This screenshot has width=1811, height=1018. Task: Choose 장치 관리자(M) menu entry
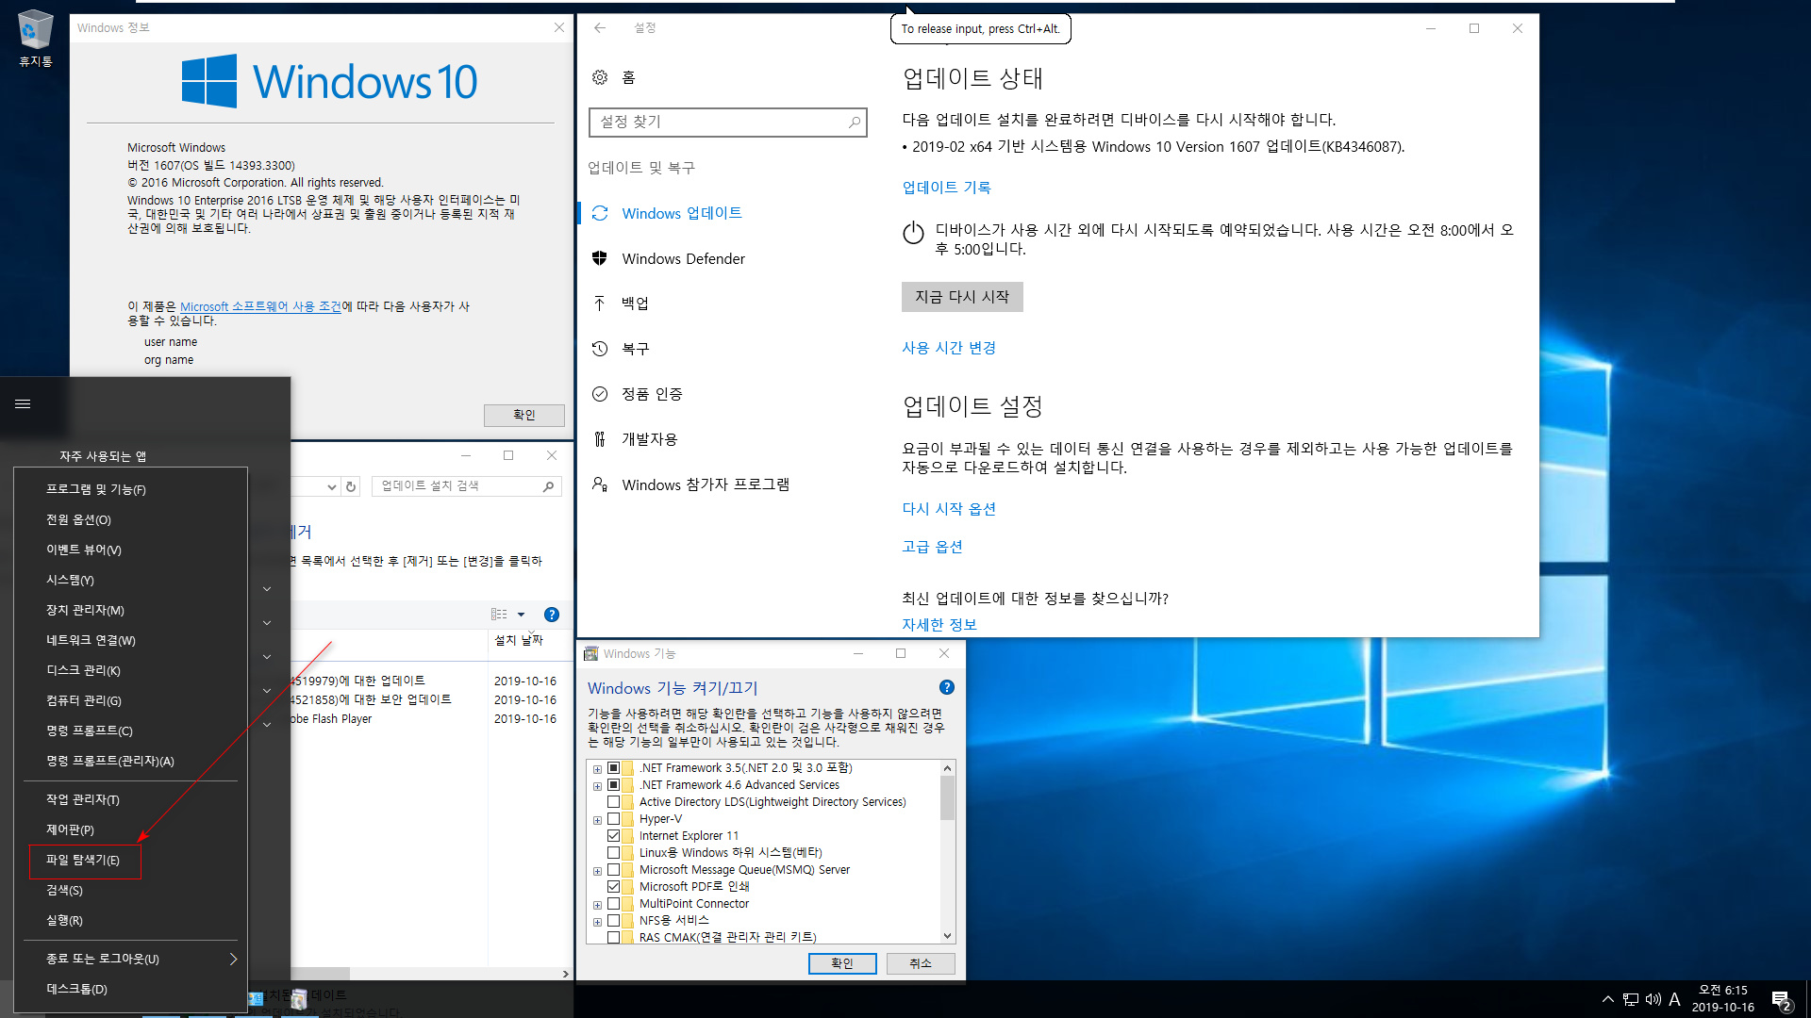coord(130,610)
